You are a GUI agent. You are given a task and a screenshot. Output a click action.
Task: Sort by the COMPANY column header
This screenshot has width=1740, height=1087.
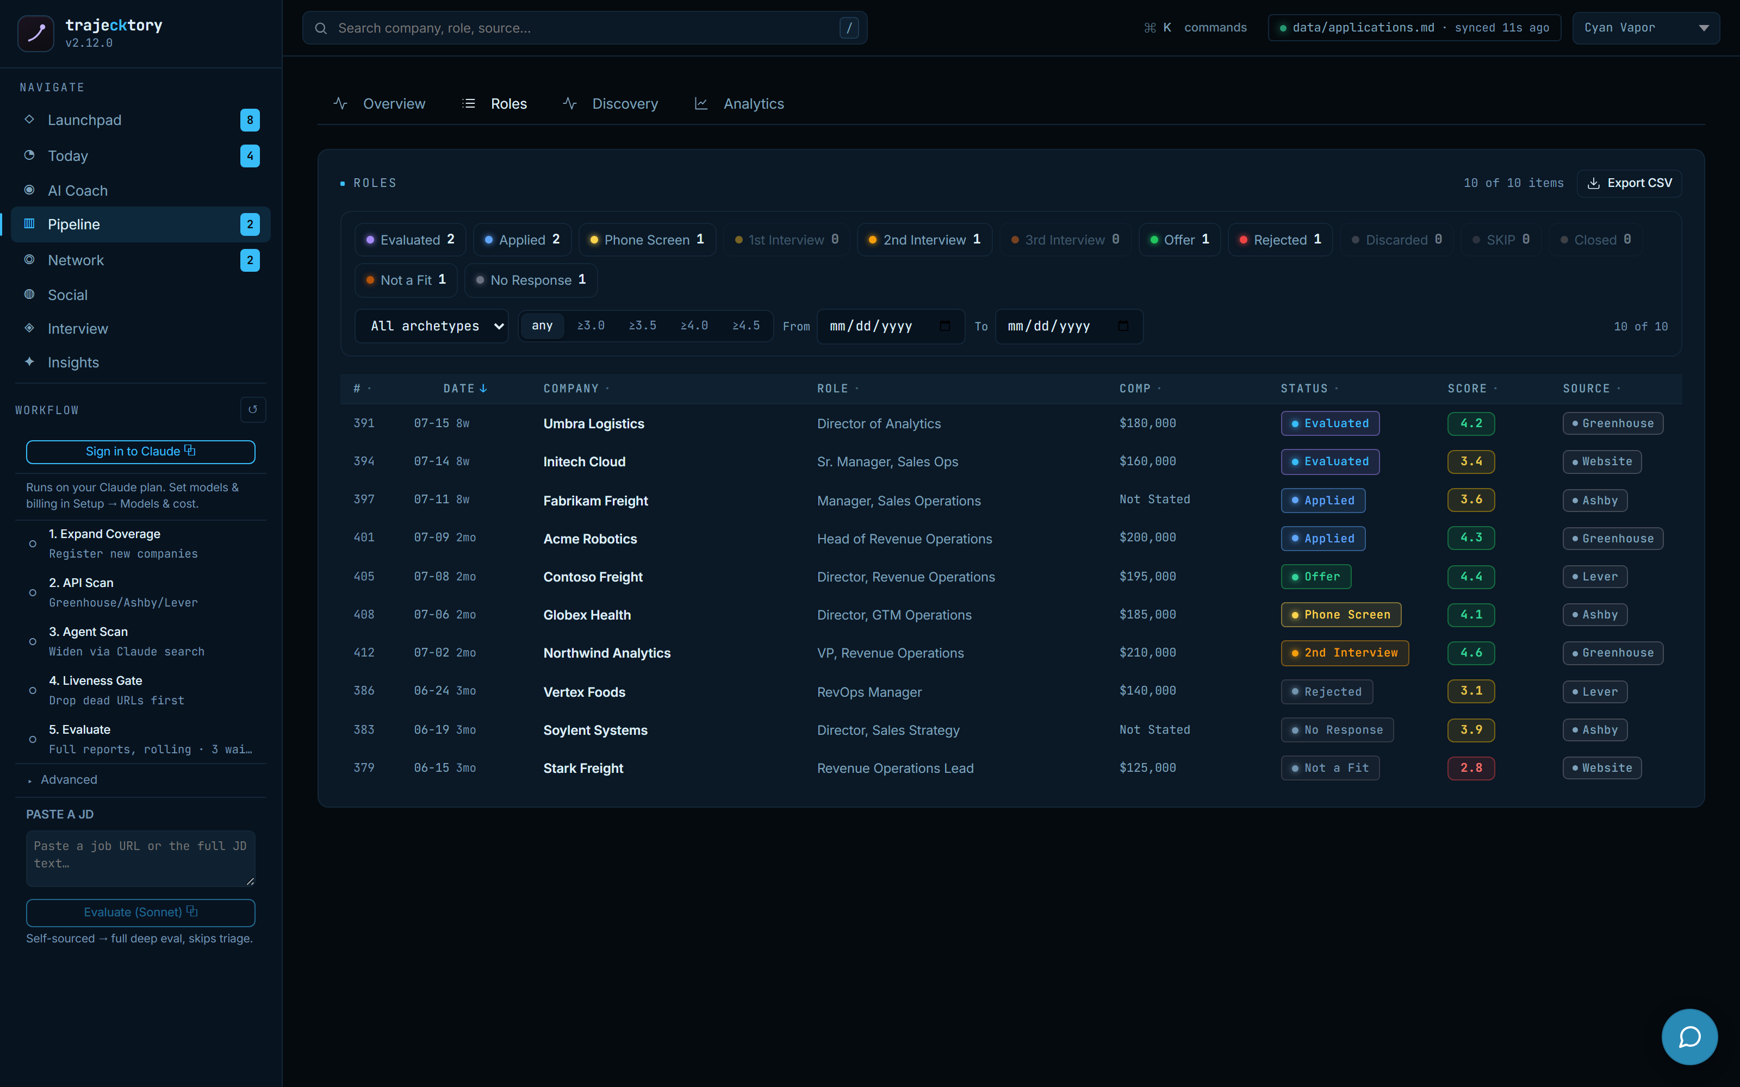tap(576, 388)
